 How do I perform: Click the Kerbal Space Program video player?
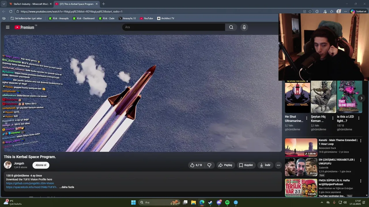click(x=143, y=93)
